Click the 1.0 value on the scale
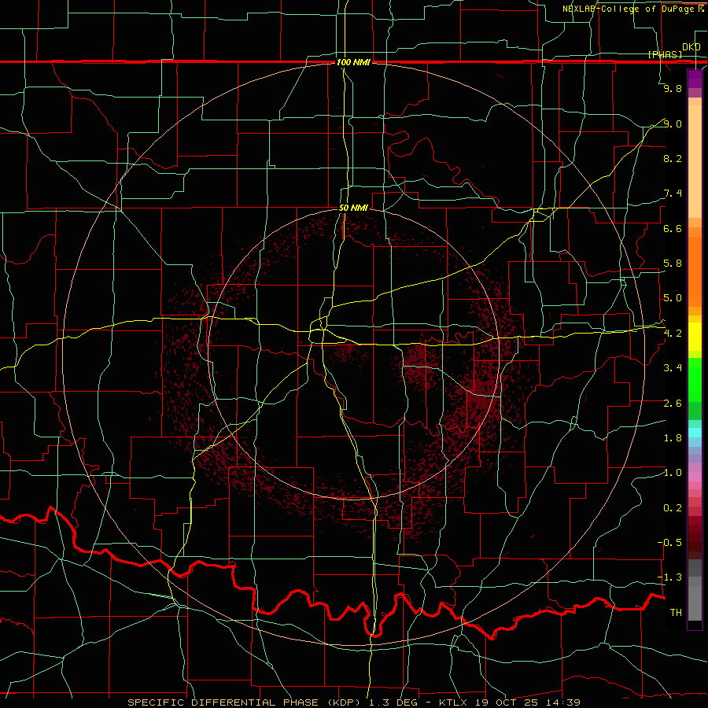This screenshot has height=708, width=708. tap(673, 473)
